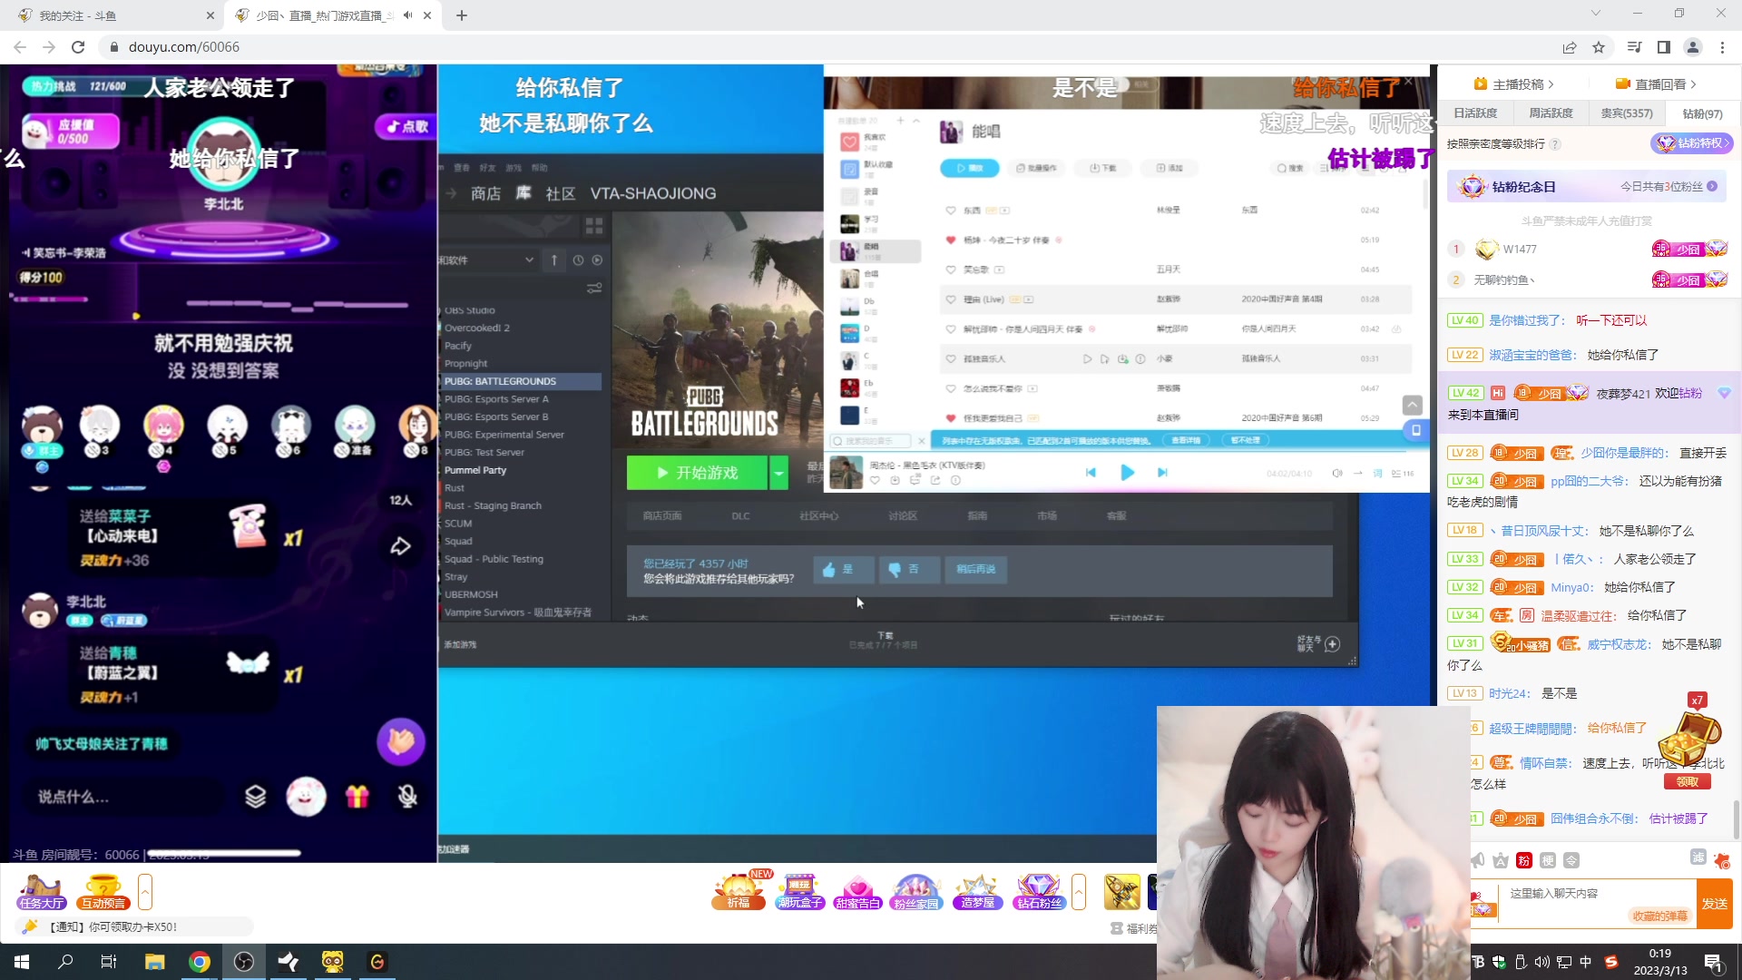
Task: Open the 粉丝家园 fan home icon
Action: [916, 891]
